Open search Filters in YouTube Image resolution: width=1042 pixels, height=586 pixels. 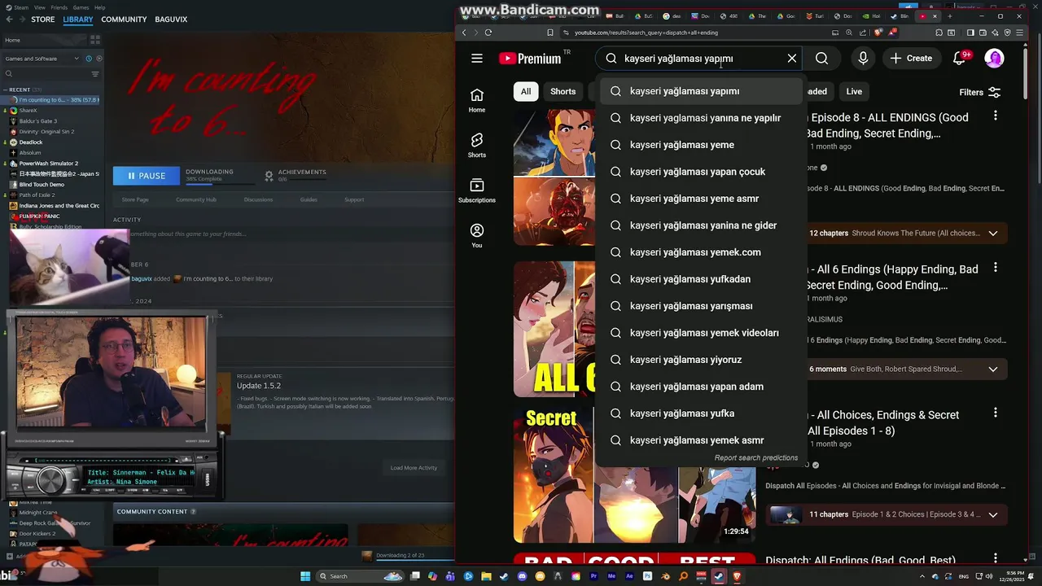click(x=979, y=92)
